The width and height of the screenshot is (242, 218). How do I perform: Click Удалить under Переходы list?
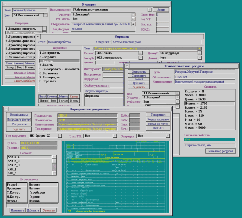coord(74,96)
